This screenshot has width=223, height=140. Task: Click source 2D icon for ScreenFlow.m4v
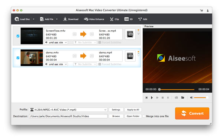(x=75, y=34)
